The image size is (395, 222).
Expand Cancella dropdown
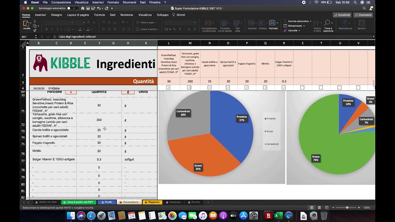tap(300, 31)
